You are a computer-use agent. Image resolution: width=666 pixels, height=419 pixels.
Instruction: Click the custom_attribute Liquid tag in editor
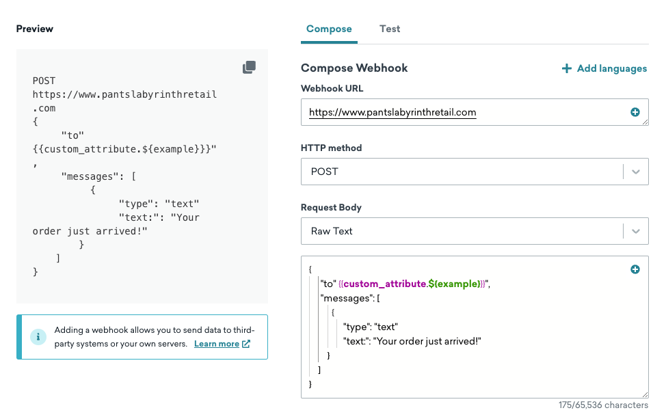[x=412, y=284]
